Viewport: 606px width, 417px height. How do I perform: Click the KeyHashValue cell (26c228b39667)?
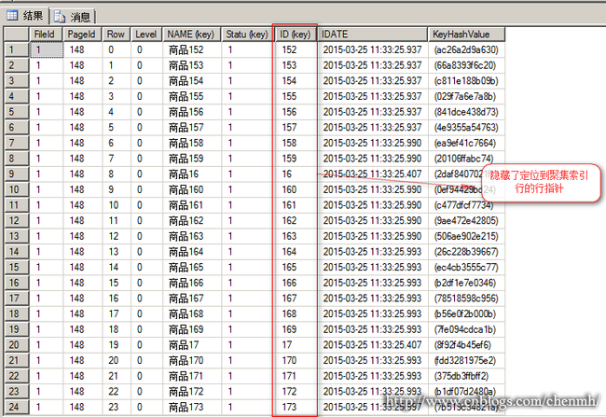tap(466, 252)
